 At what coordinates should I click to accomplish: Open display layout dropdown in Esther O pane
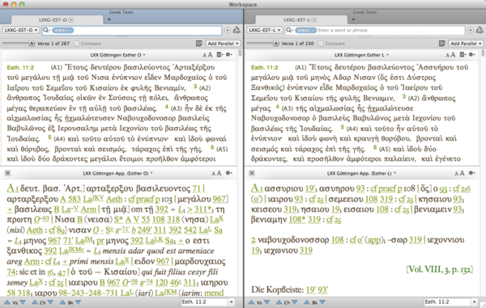pyautogui.click(x=220, y=55)
